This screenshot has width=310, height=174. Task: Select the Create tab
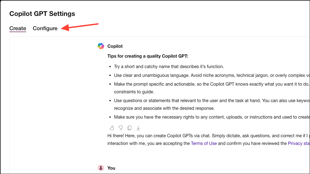point(18,28)
